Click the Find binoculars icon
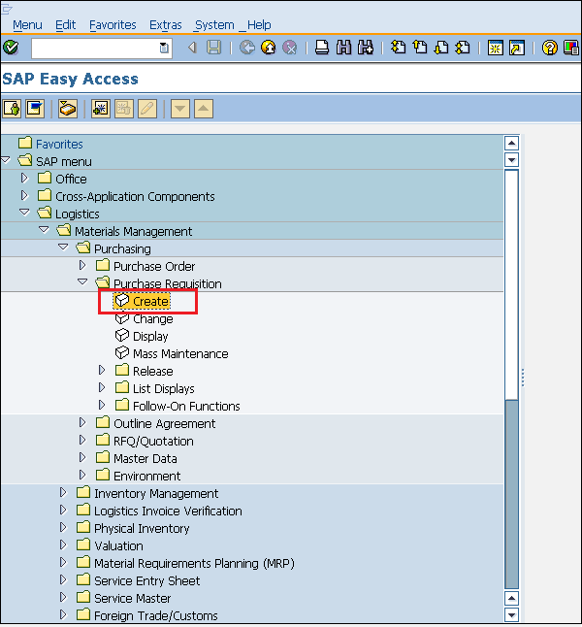 [x=343, y=48]
